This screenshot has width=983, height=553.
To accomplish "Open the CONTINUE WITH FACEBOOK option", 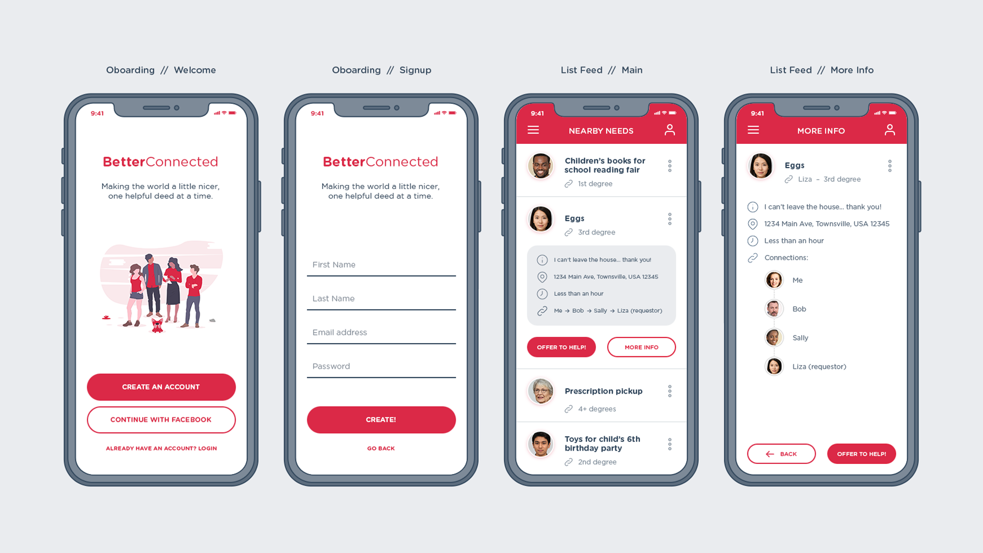I will [161, 419].
